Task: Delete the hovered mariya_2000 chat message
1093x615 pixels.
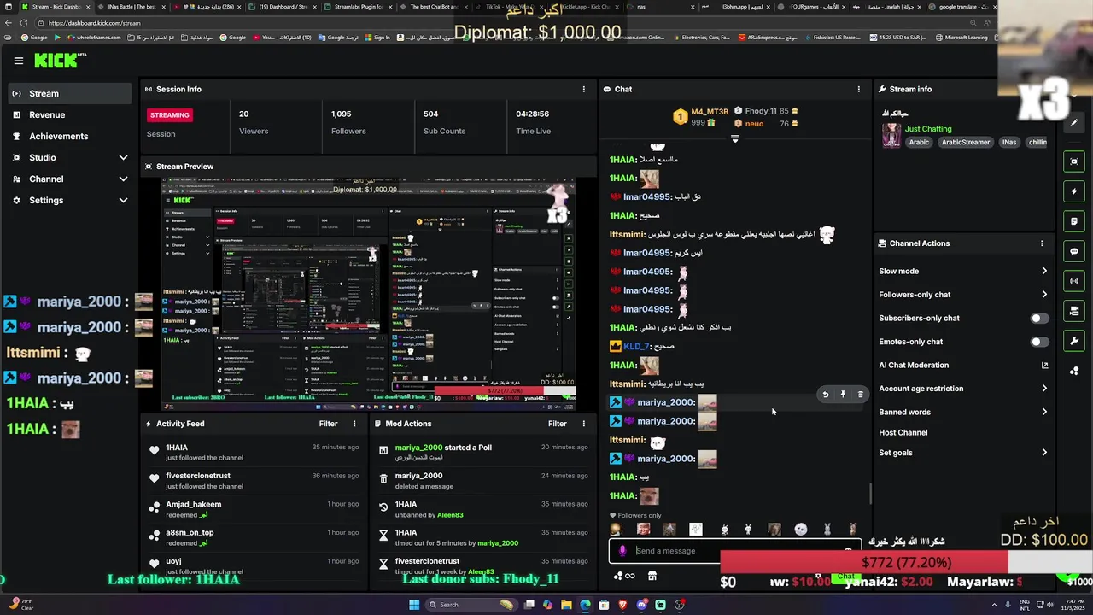Action: (860, 395)
